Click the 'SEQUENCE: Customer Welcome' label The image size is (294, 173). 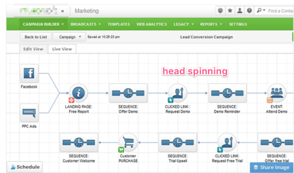pyautogui.click(x=79, y=159)
